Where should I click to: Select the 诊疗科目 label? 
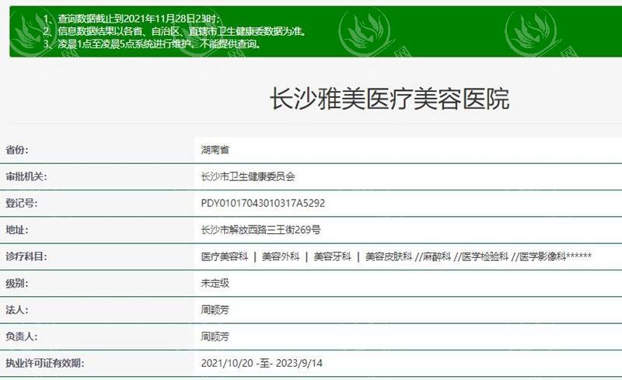tap(26, 256)
